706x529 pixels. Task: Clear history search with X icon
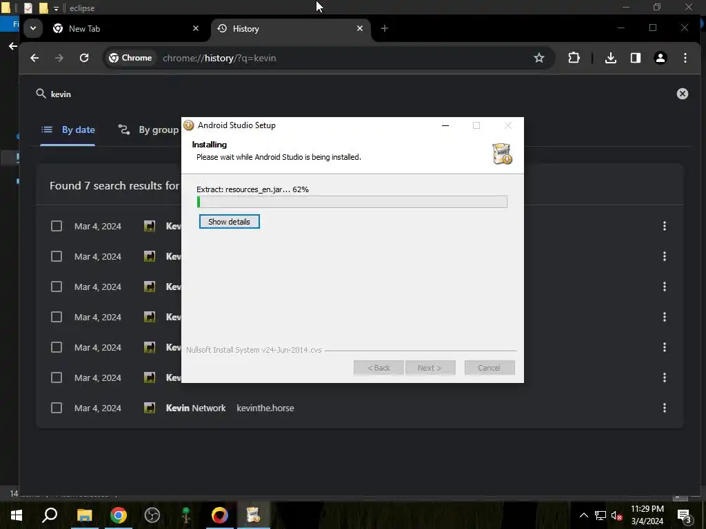682,94
